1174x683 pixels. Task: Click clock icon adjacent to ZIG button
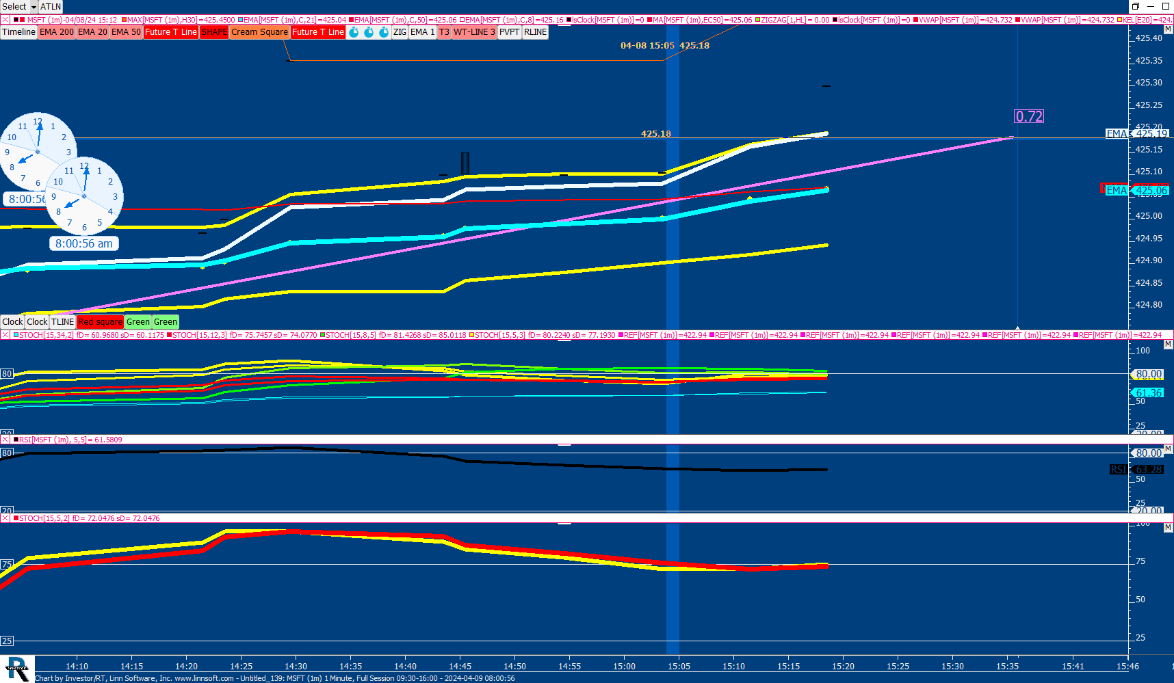(384, 32)
